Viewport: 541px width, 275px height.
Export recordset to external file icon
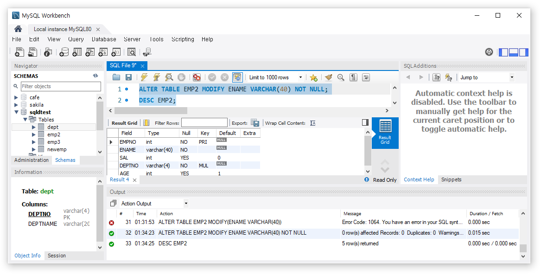tap(255, 123)
